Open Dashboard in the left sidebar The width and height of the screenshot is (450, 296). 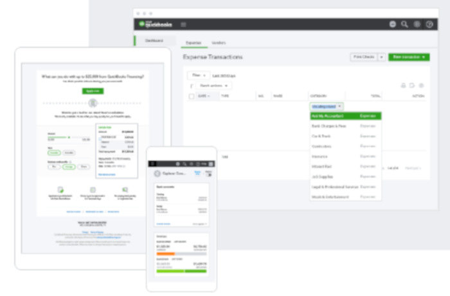pos(154,41)
